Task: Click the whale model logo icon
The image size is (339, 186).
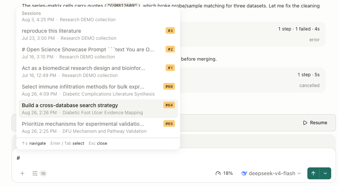Action: tap(244, 173)
